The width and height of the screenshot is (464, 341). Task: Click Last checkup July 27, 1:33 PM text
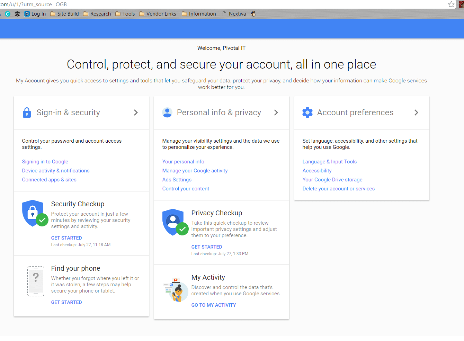tap(220, 254)
